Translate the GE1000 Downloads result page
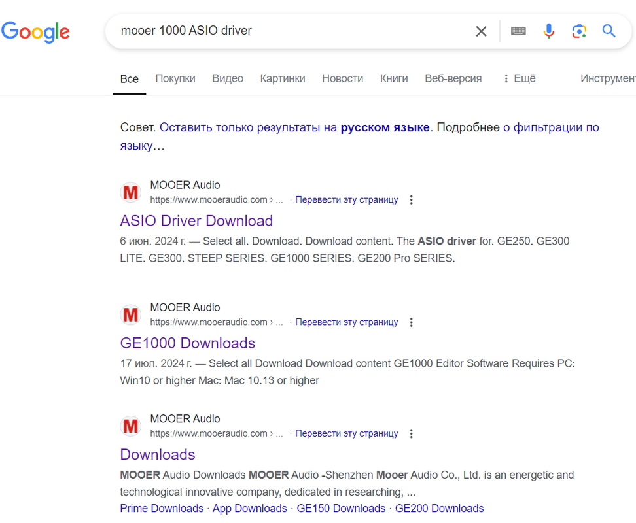The height and width of the screenshot is (523, 636). (346, 322)
